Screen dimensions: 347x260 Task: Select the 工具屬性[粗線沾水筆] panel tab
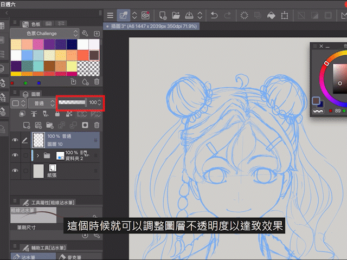coord(49,203)
